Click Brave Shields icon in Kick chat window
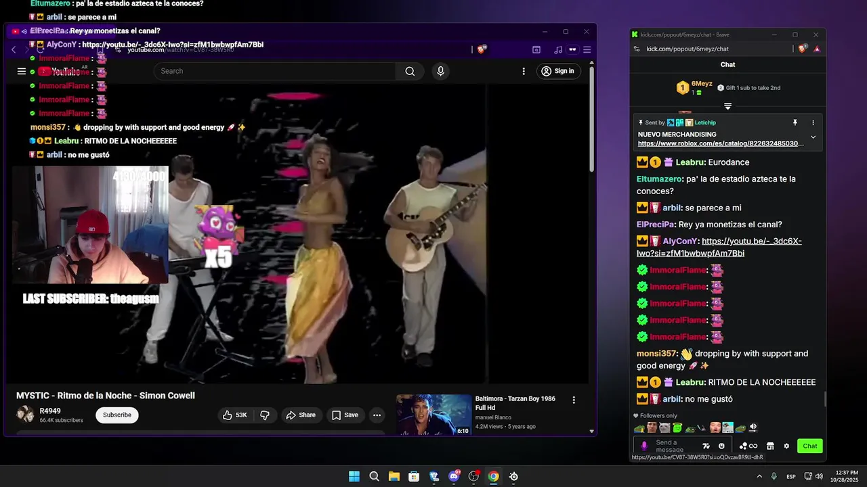This screenshot has height=487, width=867. pyautogui.click(x=803, y=49)
